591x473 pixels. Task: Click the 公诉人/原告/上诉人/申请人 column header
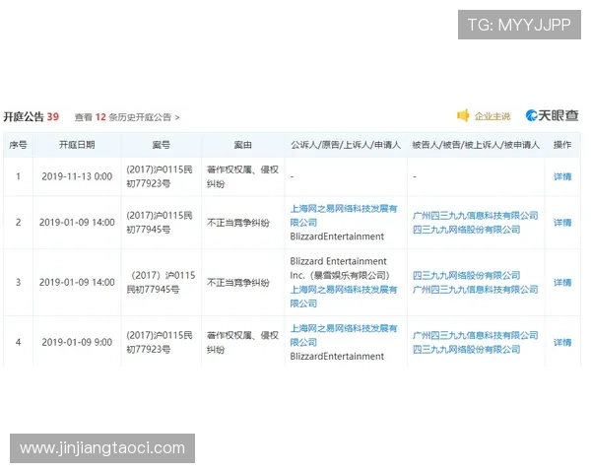[346, 145]
